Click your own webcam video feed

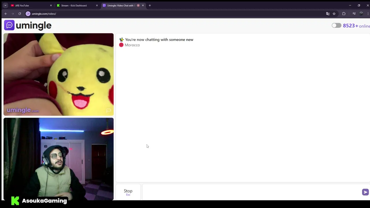coord(59,159)
